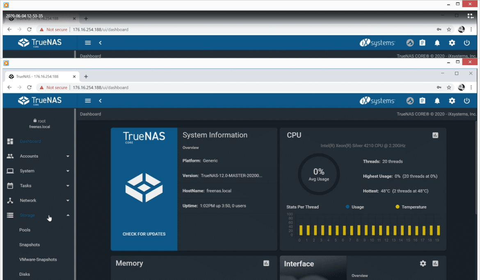Click the Task Manager clipboard in the back window

(x=423, y=43)
